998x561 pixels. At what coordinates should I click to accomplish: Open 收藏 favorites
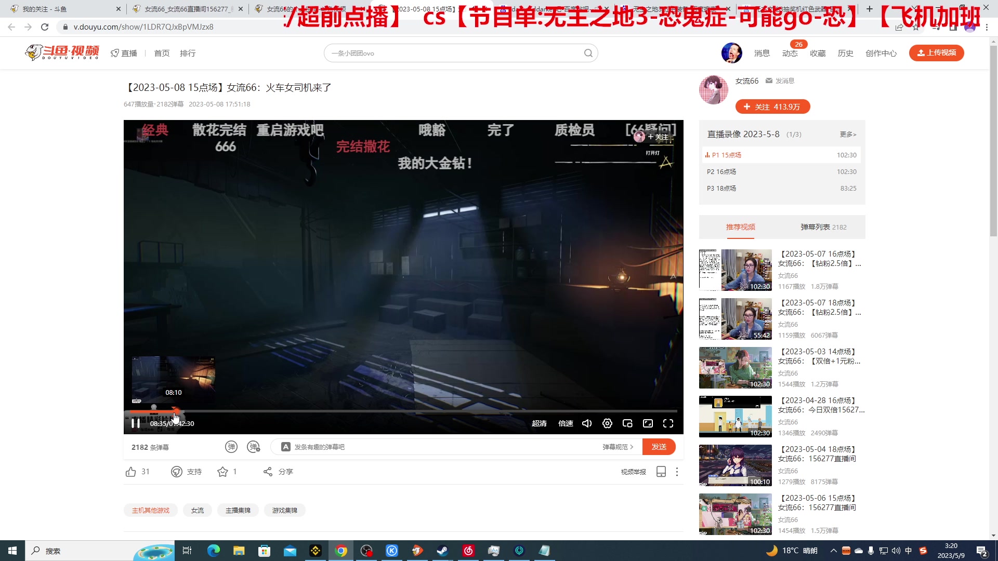click(x=818, y=53)
